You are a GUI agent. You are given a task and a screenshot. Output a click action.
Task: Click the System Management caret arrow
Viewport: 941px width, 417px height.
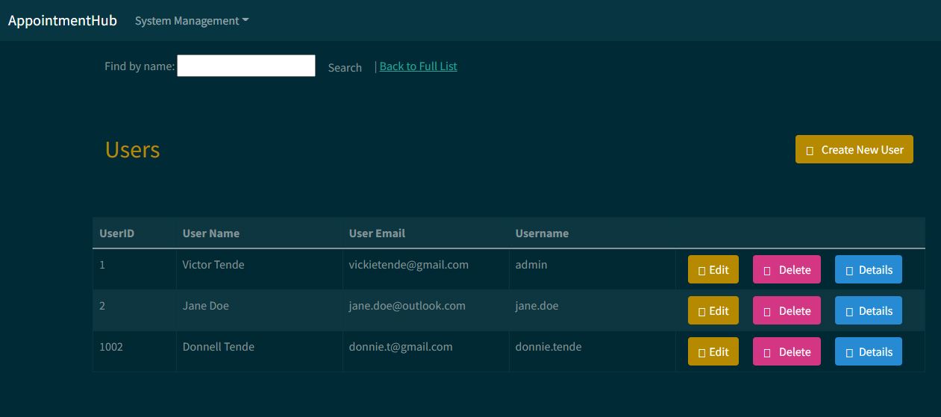pos(246,21)
